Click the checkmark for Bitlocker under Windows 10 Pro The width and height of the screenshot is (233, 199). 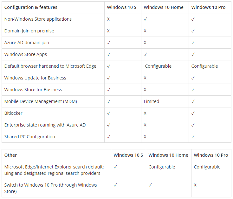pos(193,113)
